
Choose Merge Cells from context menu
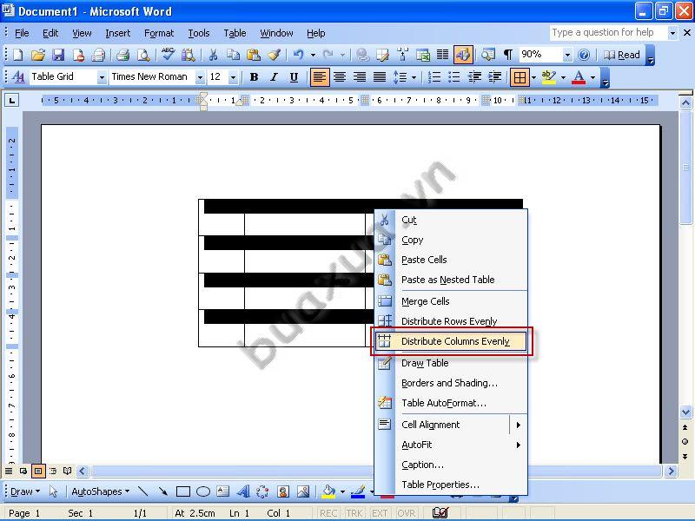coord(452,301)
